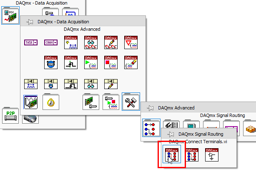
Task: Select the DAQmx Create Virtual Channel VI
Action: click(71, 42)
